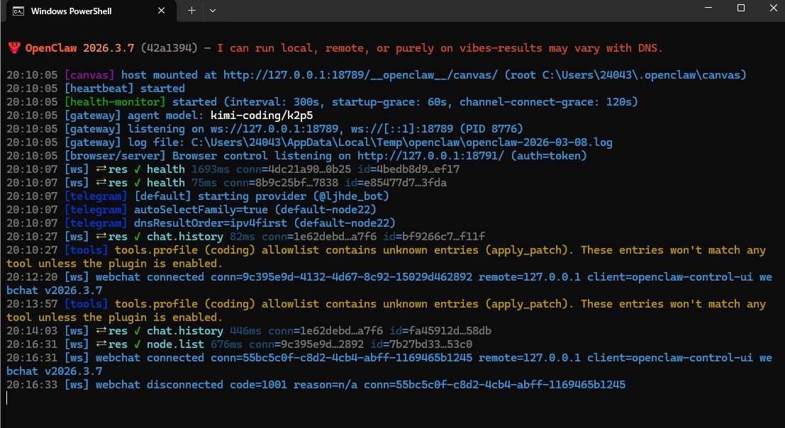The image size is (785, 428).
Task: Click the health 1693ms response line
Action: (233, 169)
